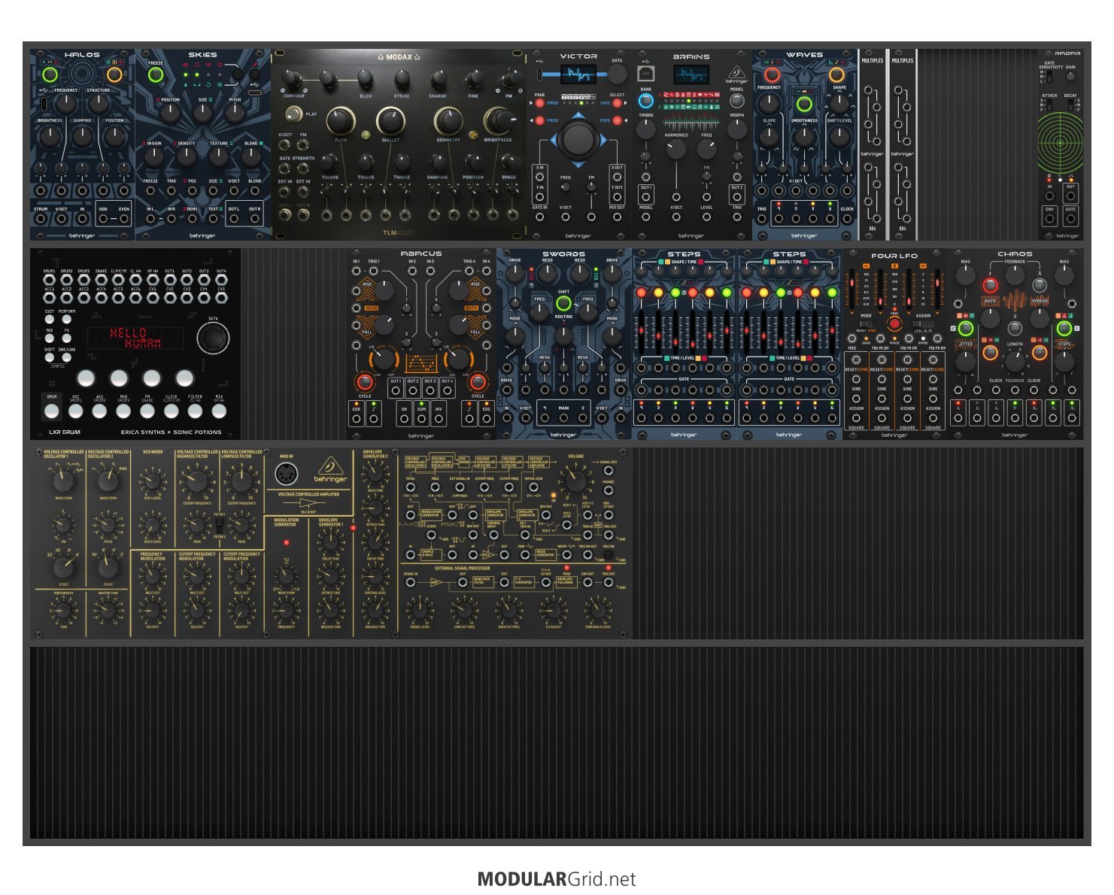Image resolution: width=1114 pixels, height=895 pixels.
Task: Click the large Mallet knob on Modax
Action: coord(390,120)
